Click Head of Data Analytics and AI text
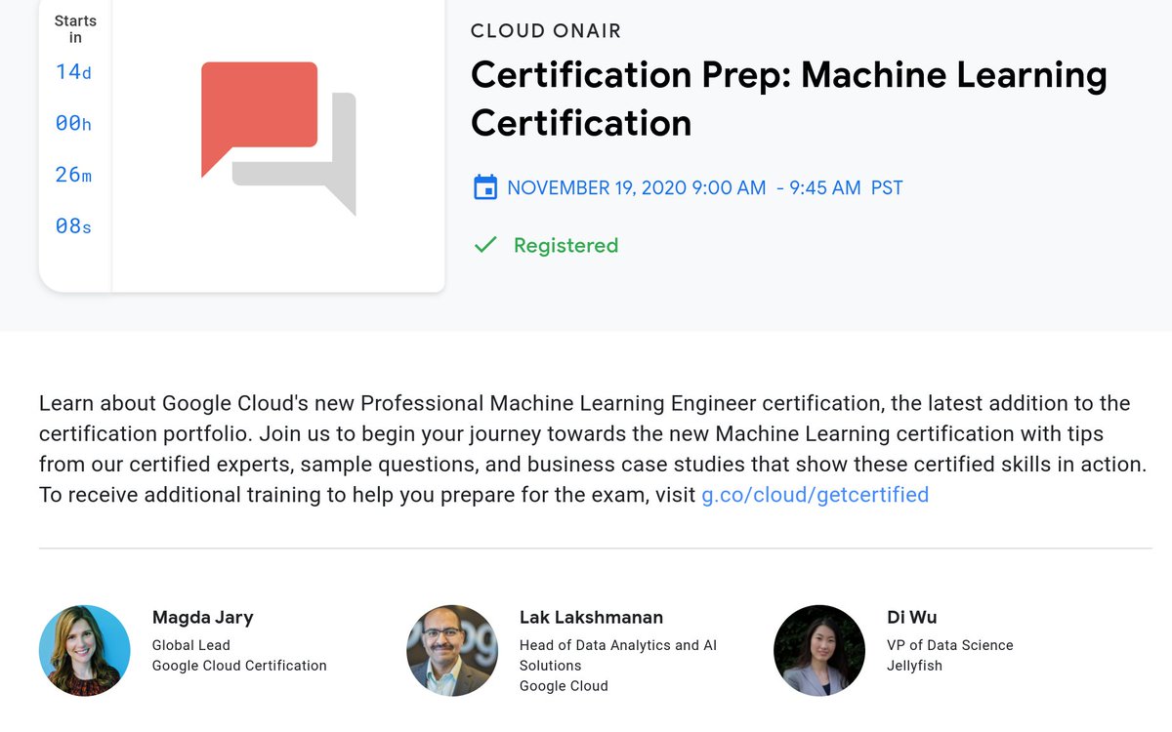The image size is (1172, 732). (618, 655)
